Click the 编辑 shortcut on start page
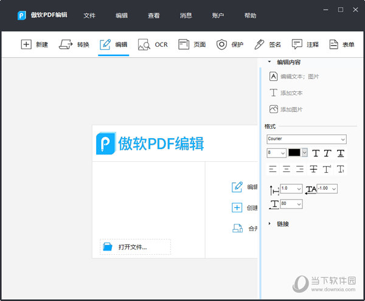Viewport: 365px width, 301px height. pos(245,187)
